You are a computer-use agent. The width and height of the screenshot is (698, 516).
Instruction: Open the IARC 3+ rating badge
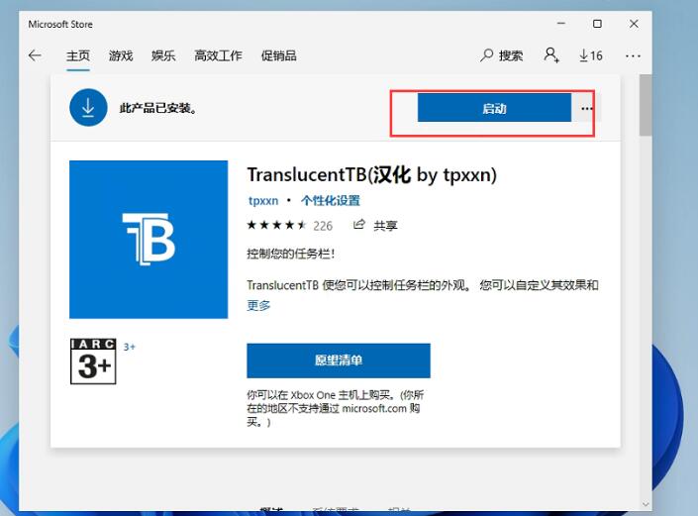pos(93,361)
